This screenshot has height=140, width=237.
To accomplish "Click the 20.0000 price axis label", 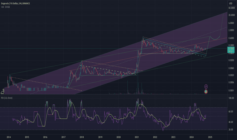I will coord(232,15).
